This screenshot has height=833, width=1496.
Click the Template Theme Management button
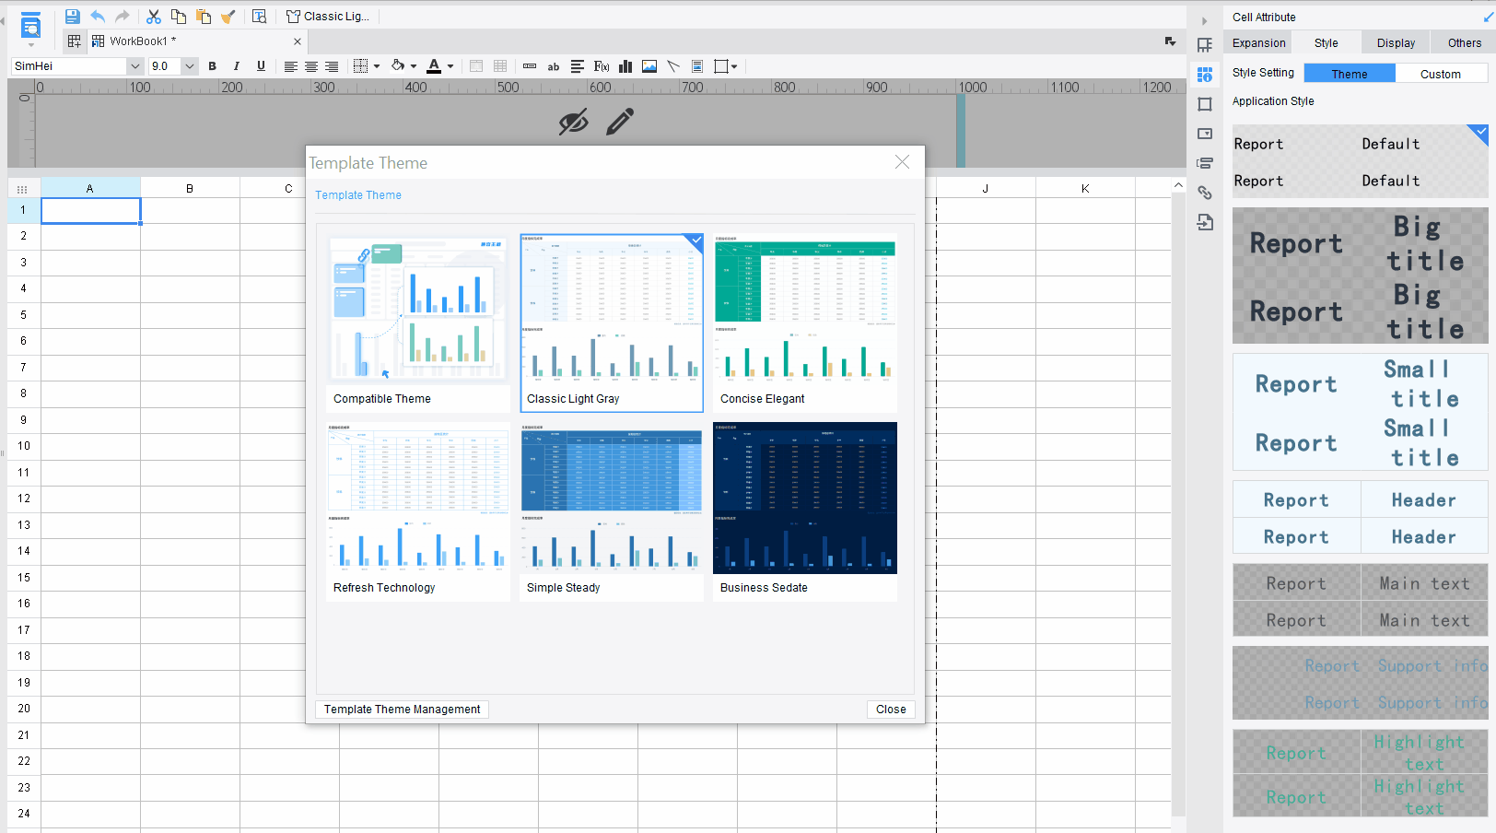[x=402, y=709]
